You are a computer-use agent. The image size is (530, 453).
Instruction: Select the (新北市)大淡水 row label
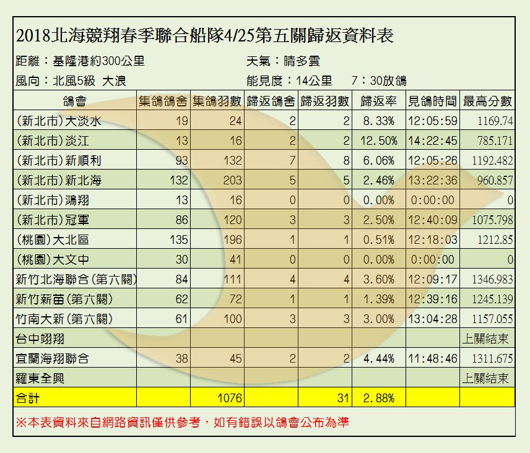(x=58, y=121)
